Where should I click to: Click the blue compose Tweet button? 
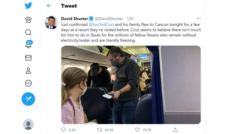pyautogui.click(x=28, y=99)
